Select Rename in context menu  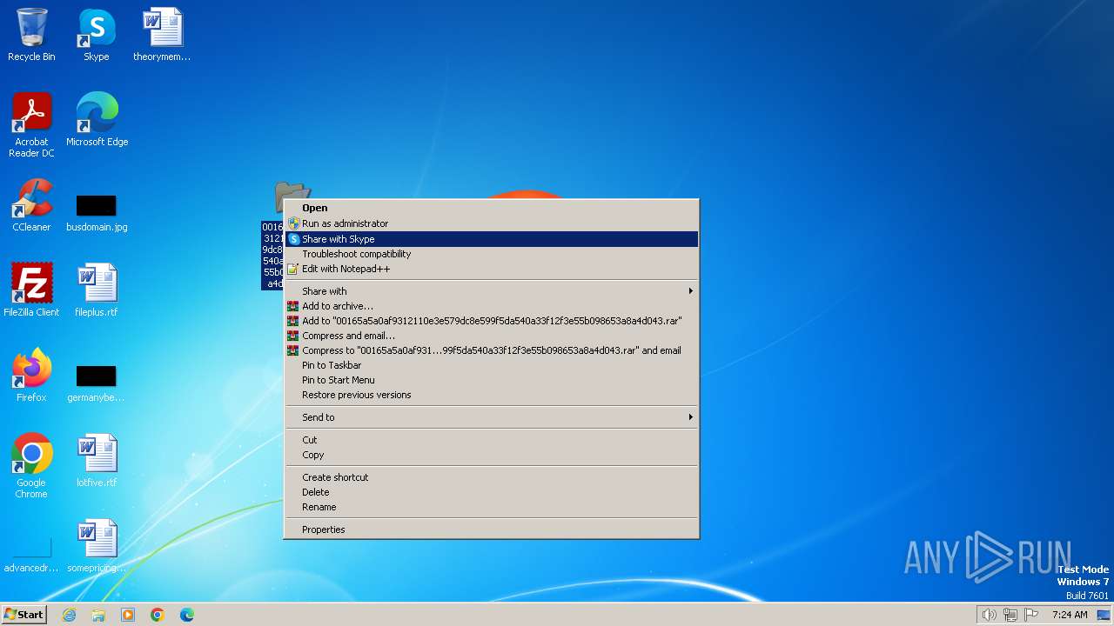(492, 507)
